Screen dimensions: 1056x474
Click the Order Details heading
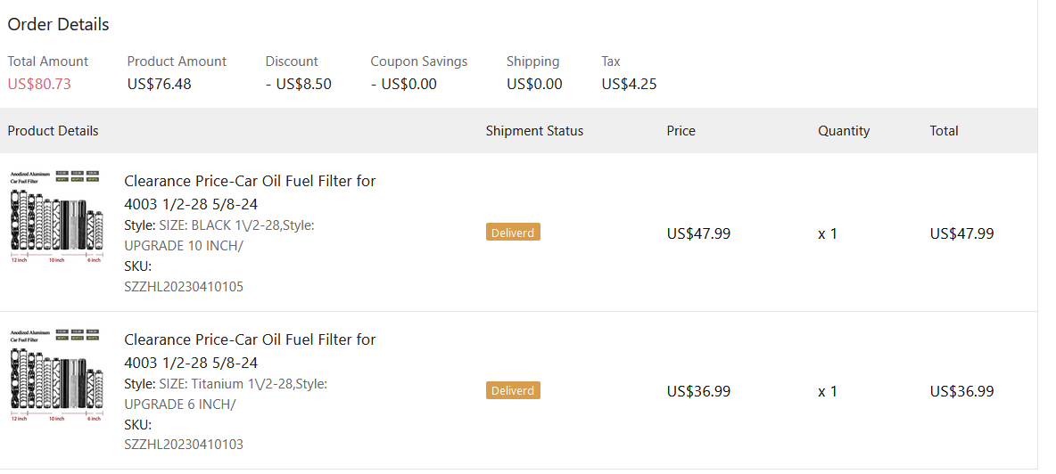click(58, 24)
